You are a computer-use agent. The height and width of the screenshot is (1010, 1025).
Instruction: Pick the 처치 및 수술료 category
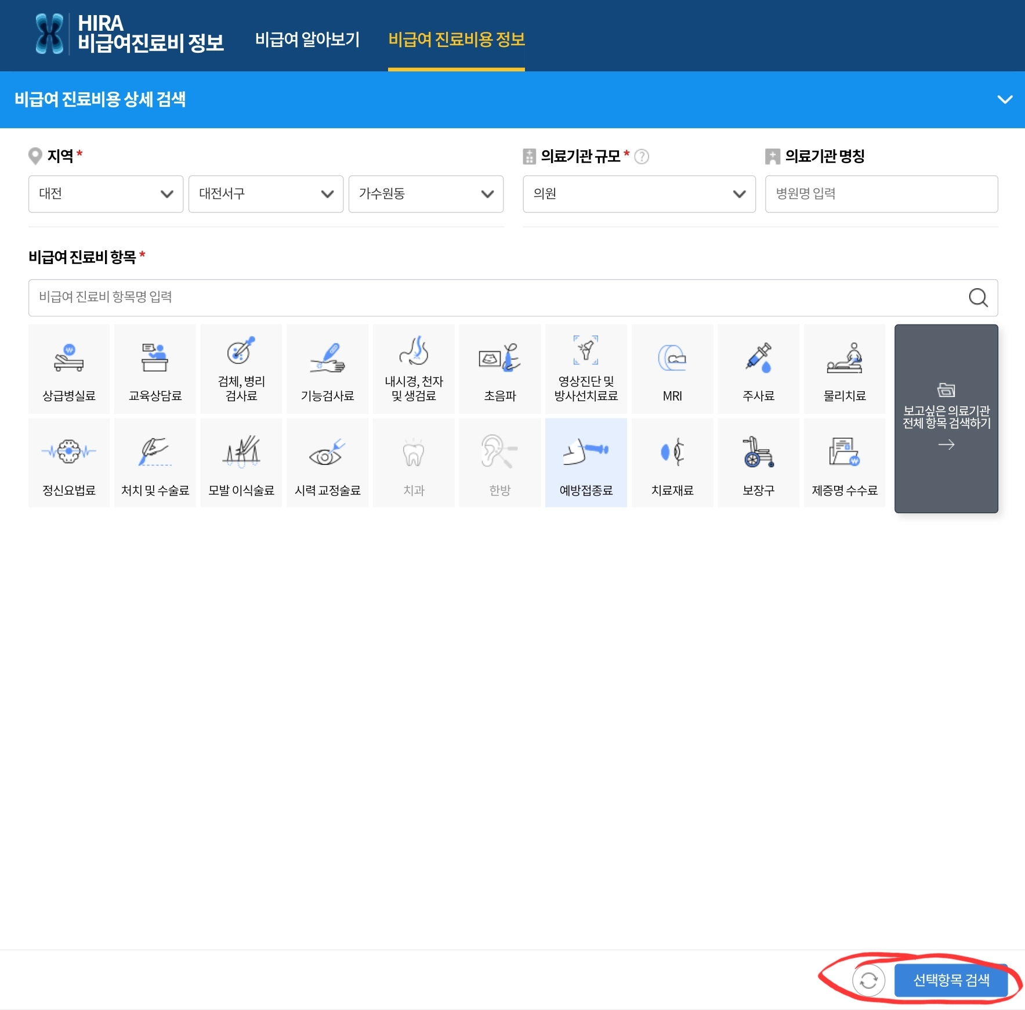(x=155, y=463)
